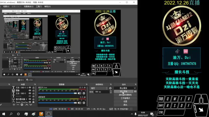This screenshot has width=209, height=117.
Task: Toggle lock on 文本 (GDI+) source
Action: 33,93
